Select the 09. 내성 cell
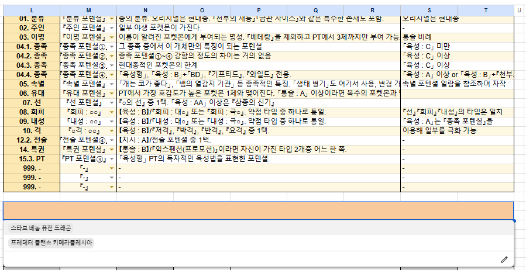Viewport: 526px width, 270px height. point(32,122)
